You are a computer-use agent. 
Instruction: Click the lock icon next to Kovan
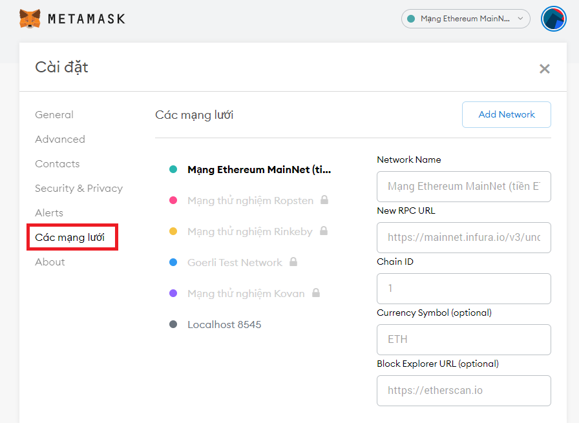(316, 293)
